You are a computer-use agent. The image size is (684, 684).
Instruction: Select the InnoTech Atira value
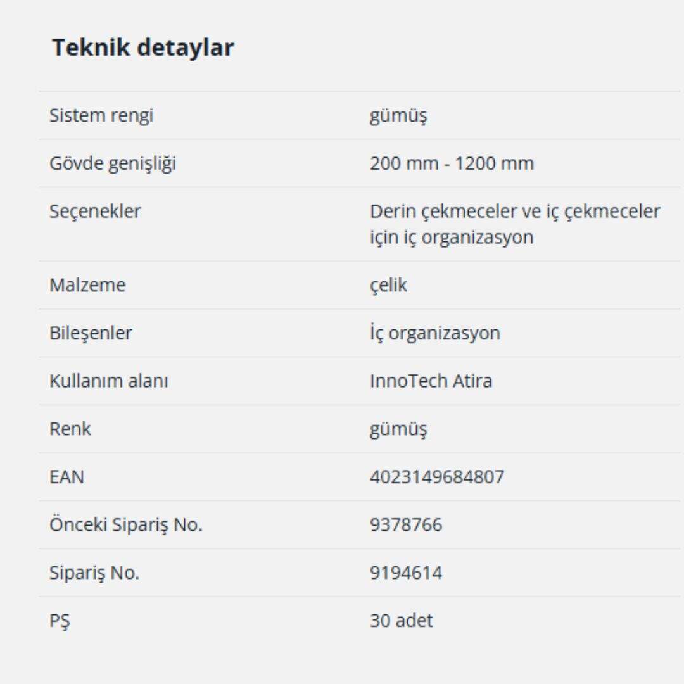(431, 381)
